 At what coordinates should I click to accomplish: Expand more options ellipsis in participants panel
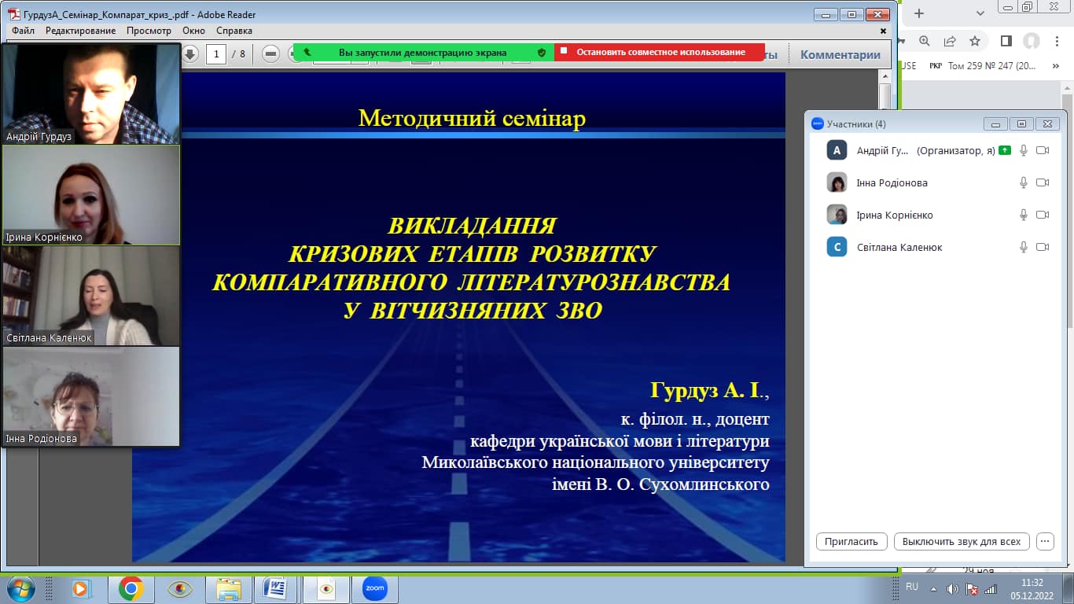pyautogui.click(x=1044, y=541)
